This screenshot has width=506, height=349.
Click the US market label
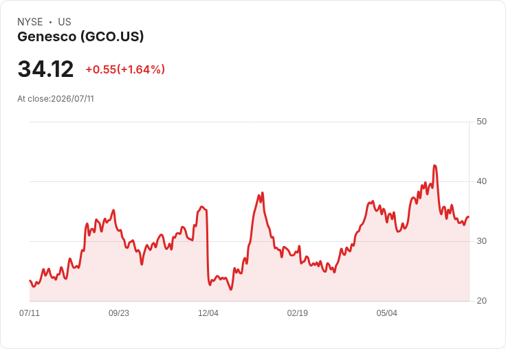[65, 22]
